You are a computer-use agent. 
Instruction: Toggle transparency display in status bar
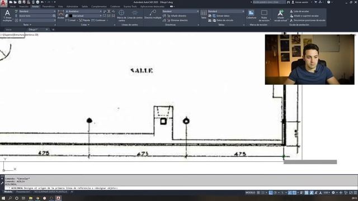click(307, 193)
